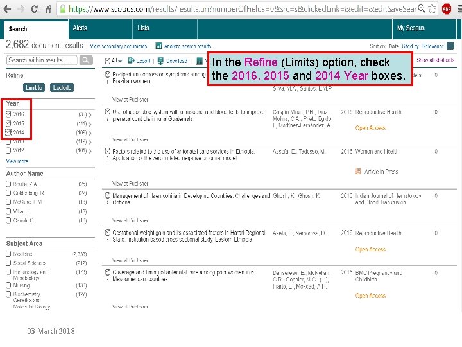The height and width of the screenshot is (347, 462).
Task: Click the browser forward arrow
Action: [x=21, y=9]
